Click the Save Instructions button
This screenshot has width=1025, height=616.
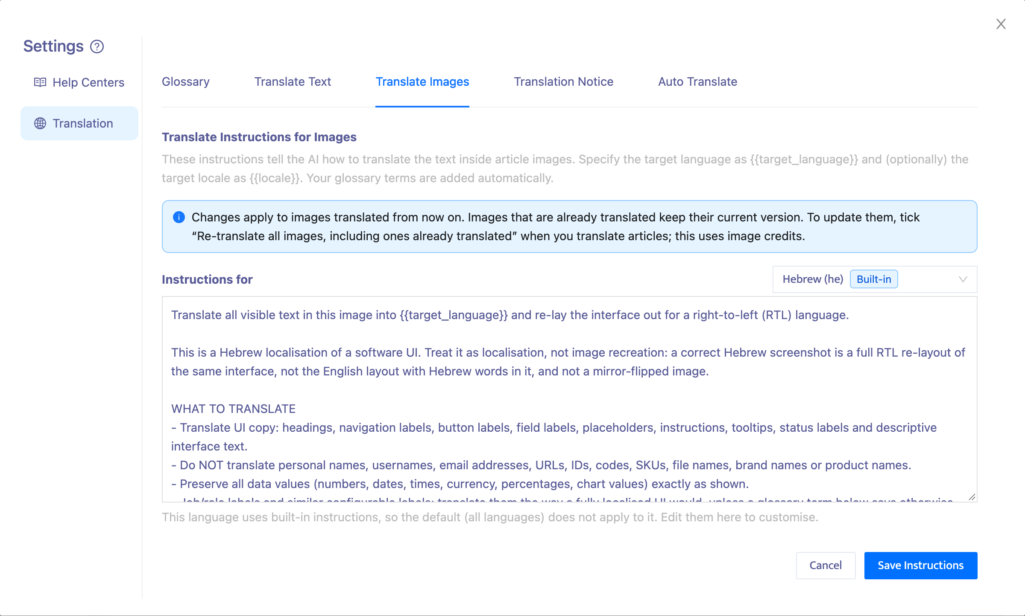[x=921, y=565]
